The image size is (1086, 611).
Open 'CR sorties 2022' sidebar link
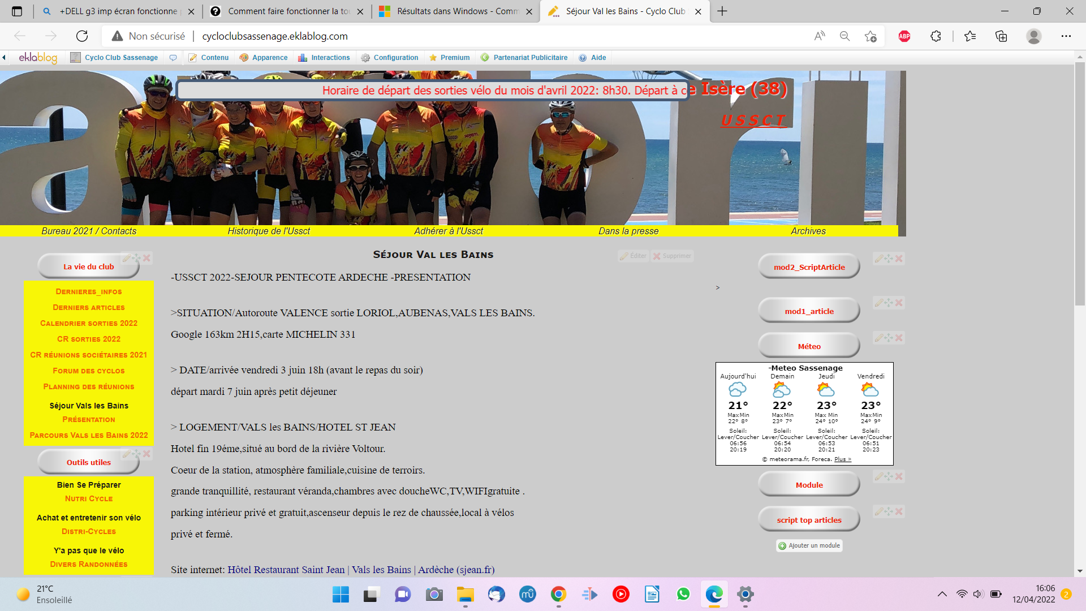click(89, 339)
